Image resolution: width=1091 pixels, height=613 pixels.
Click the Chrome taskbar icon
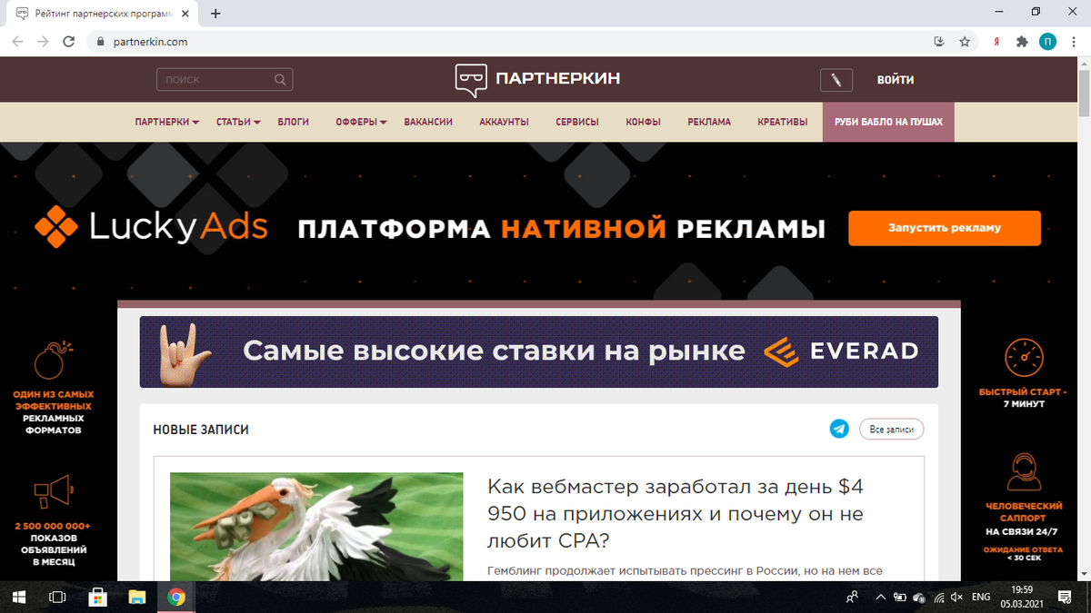(x=176, y=597)
